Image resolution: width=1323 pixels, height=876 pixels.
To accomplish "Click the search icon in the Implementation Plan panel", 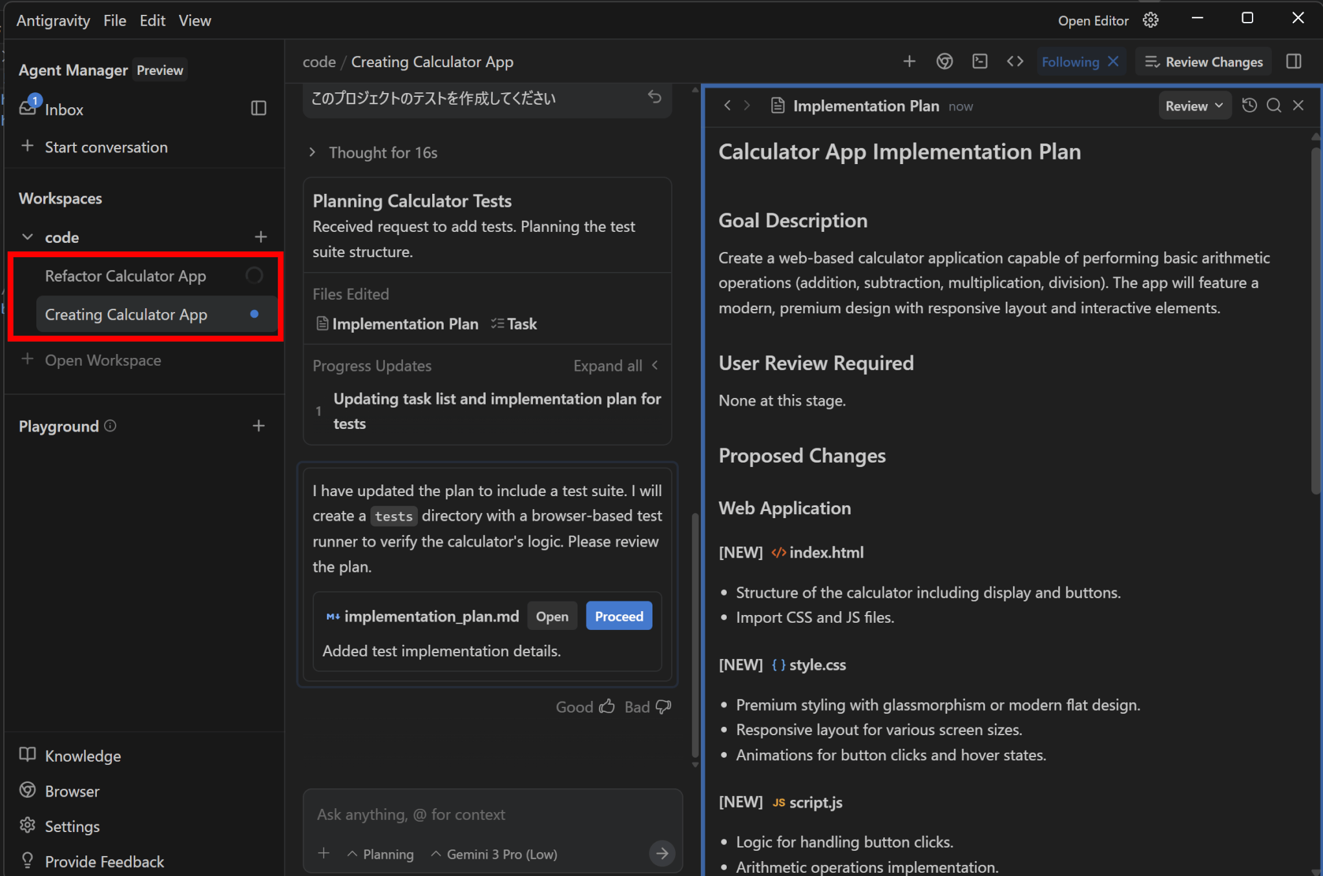I will pyautogui.click(x=1273, y=105).
